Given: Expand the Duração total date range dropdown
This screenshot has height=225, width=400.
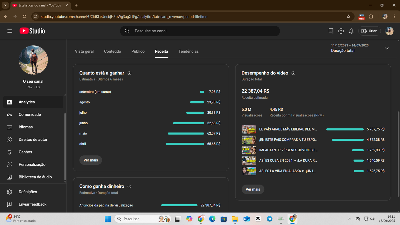Looking at the screenshot, I should pyautogui.click(x=386, y=48).
